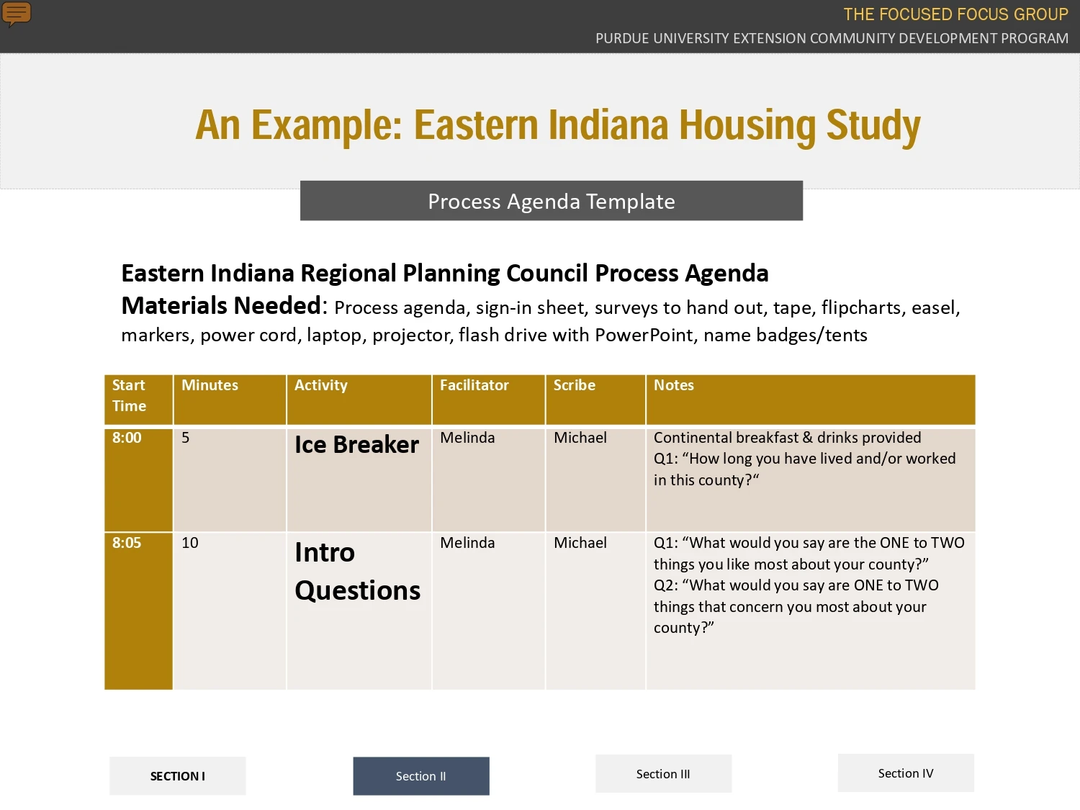
Task: Click the Continental breakfast notes cell
Action: (811, 480)
